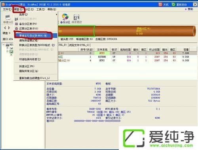Click the all-zero GUID value
The width and height of the screenshot is (198, 150).
(x=97, y=121)
